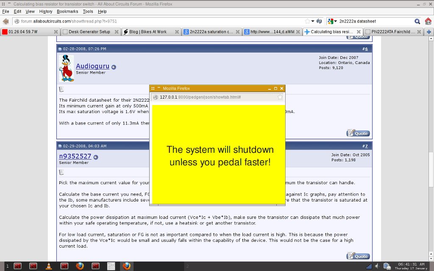Click the site identity icon in the popup address bar
The width and height of the screenshot is (434, 271).
pos(156,97)
